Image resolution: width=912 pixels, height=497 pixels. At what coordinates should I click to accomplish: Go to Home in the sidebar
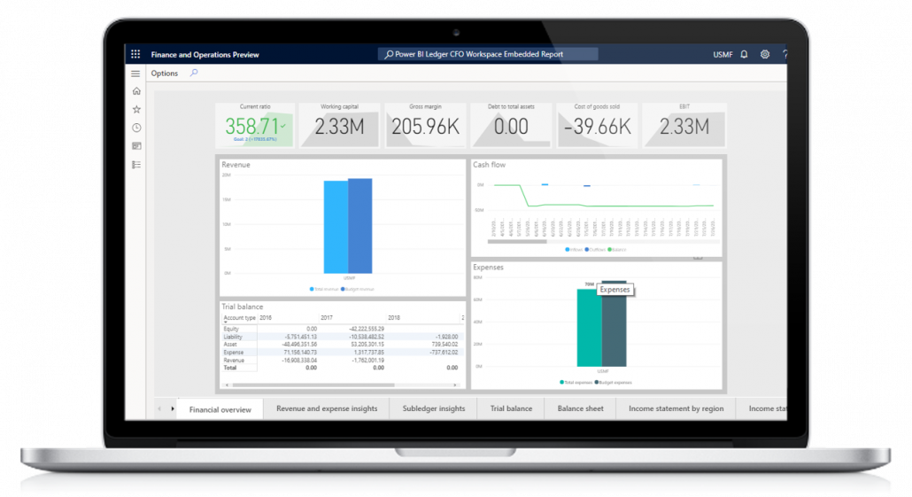tap(136, 90)
